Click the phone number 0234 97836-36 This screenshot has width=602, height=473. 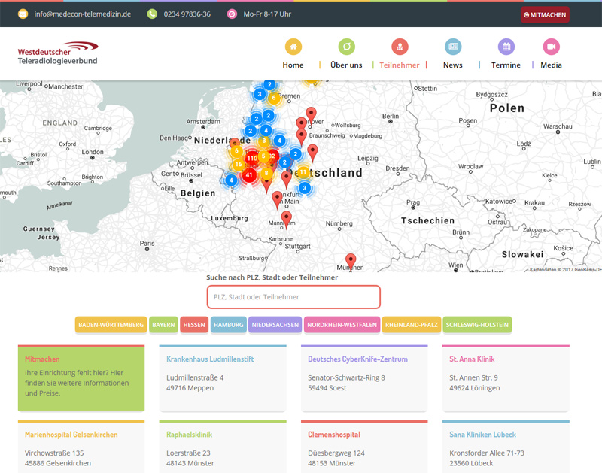tap(187, 14)
